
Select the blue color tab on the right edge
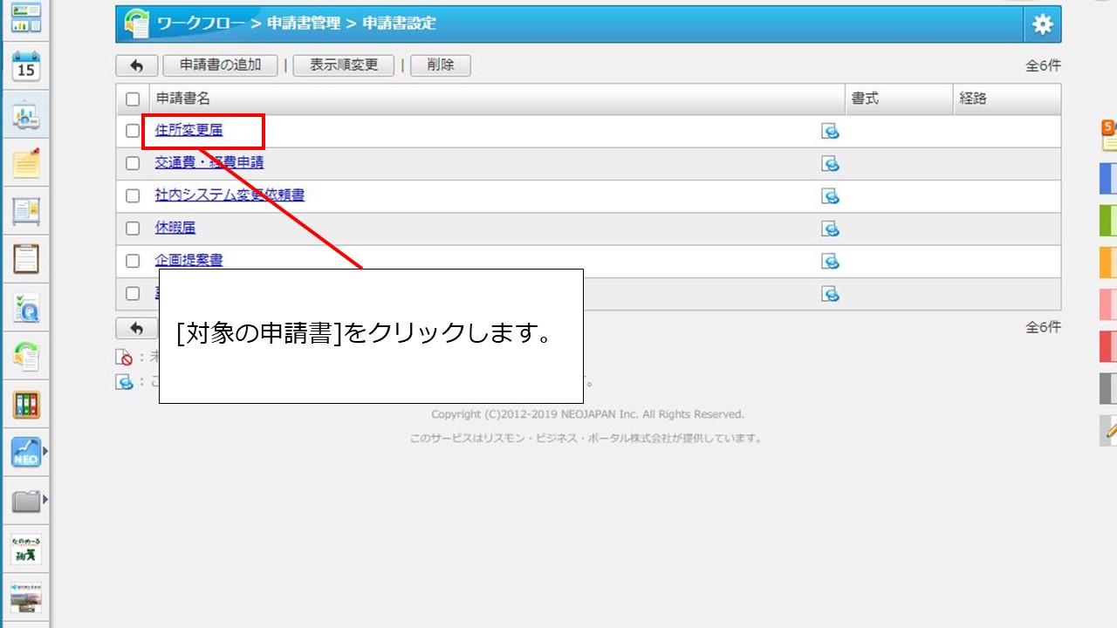click(x=1108, y=178)
